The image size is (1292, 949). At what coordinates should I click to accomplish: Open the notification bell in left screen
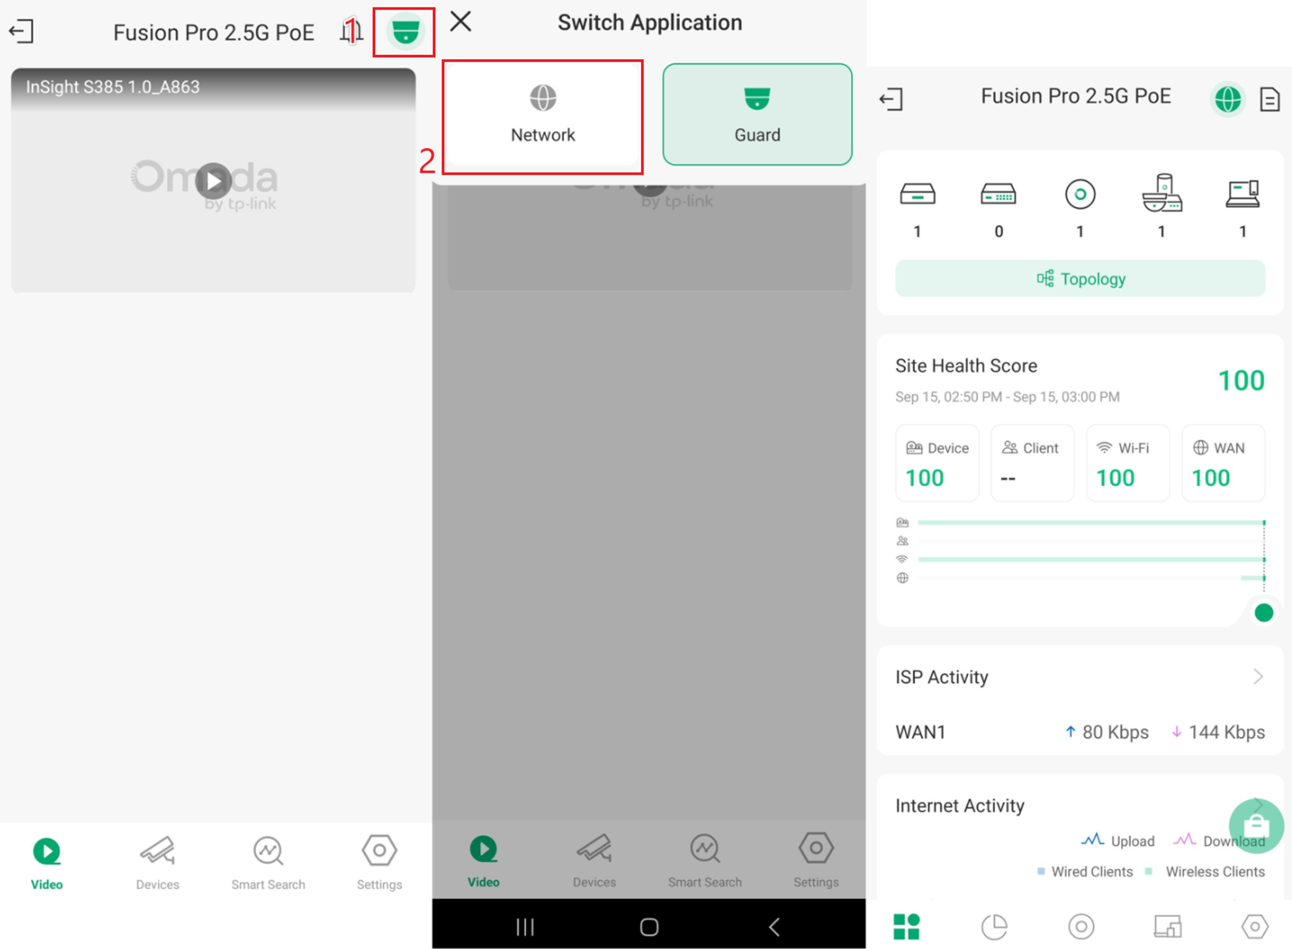point(351,31)
